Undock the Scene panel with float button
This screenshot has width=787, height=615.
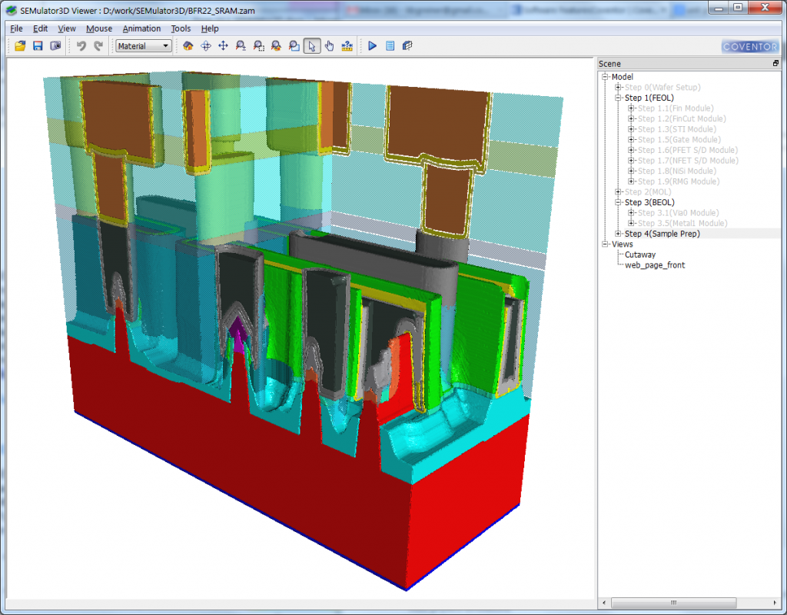(x=776, y=64)
